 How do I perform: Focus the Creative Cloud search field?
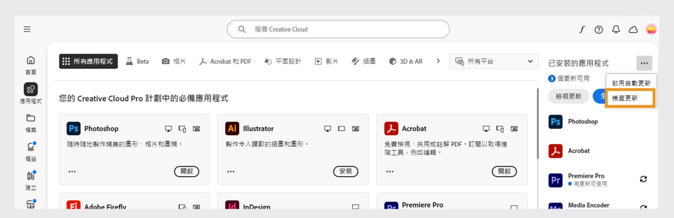[338, 29]
